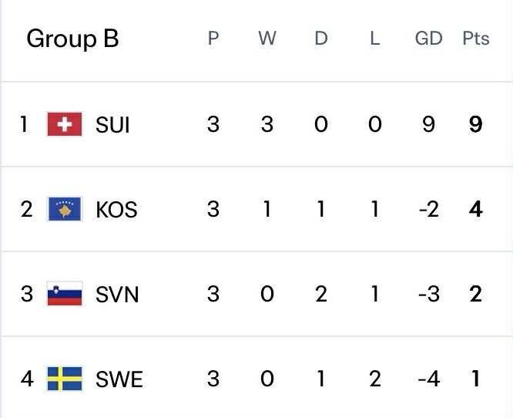Click Slovenia's 2 points value

point(475,294)
